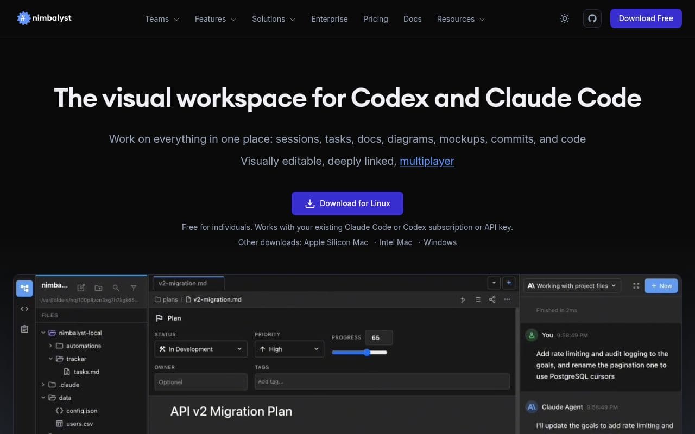Open Working with project files dropdown
The image size is (695, 434).
tap(572, 286)
